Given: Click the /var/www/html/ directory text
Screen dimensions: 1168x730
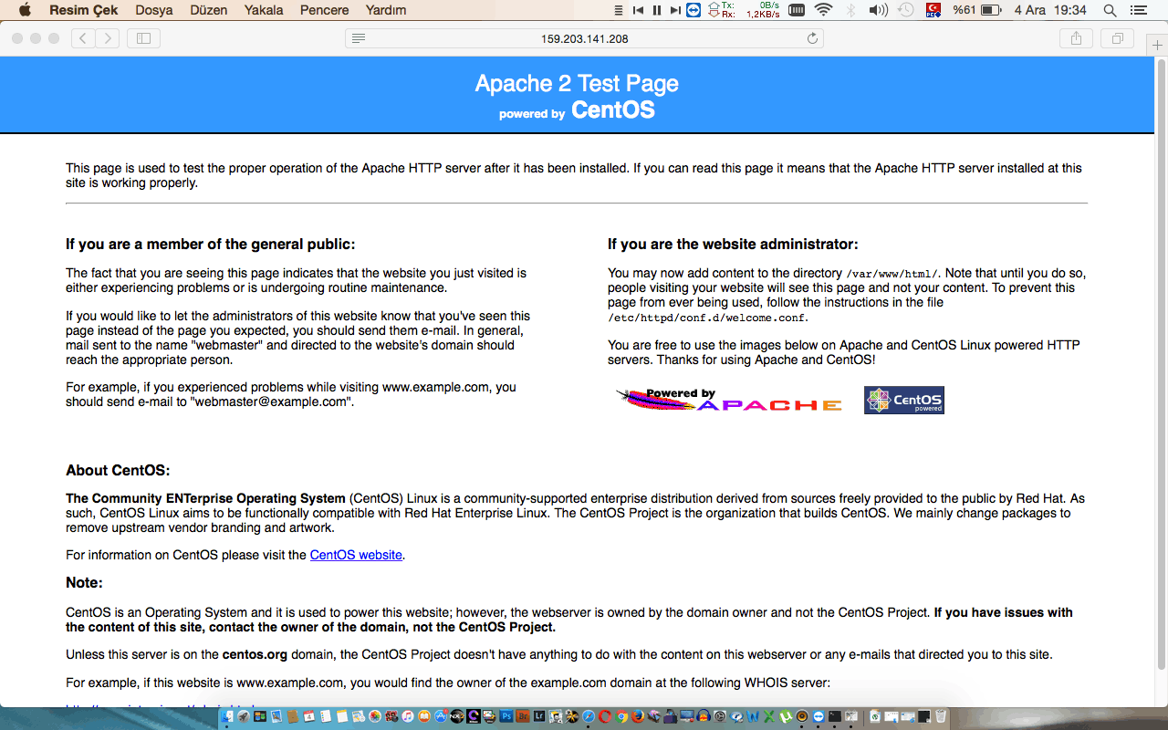Looking at the screenshot, I should click(x=892, y=274).
